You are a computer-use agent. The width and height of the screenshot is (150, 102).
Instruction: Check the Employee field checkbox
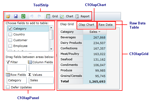(x=10, y=46)
